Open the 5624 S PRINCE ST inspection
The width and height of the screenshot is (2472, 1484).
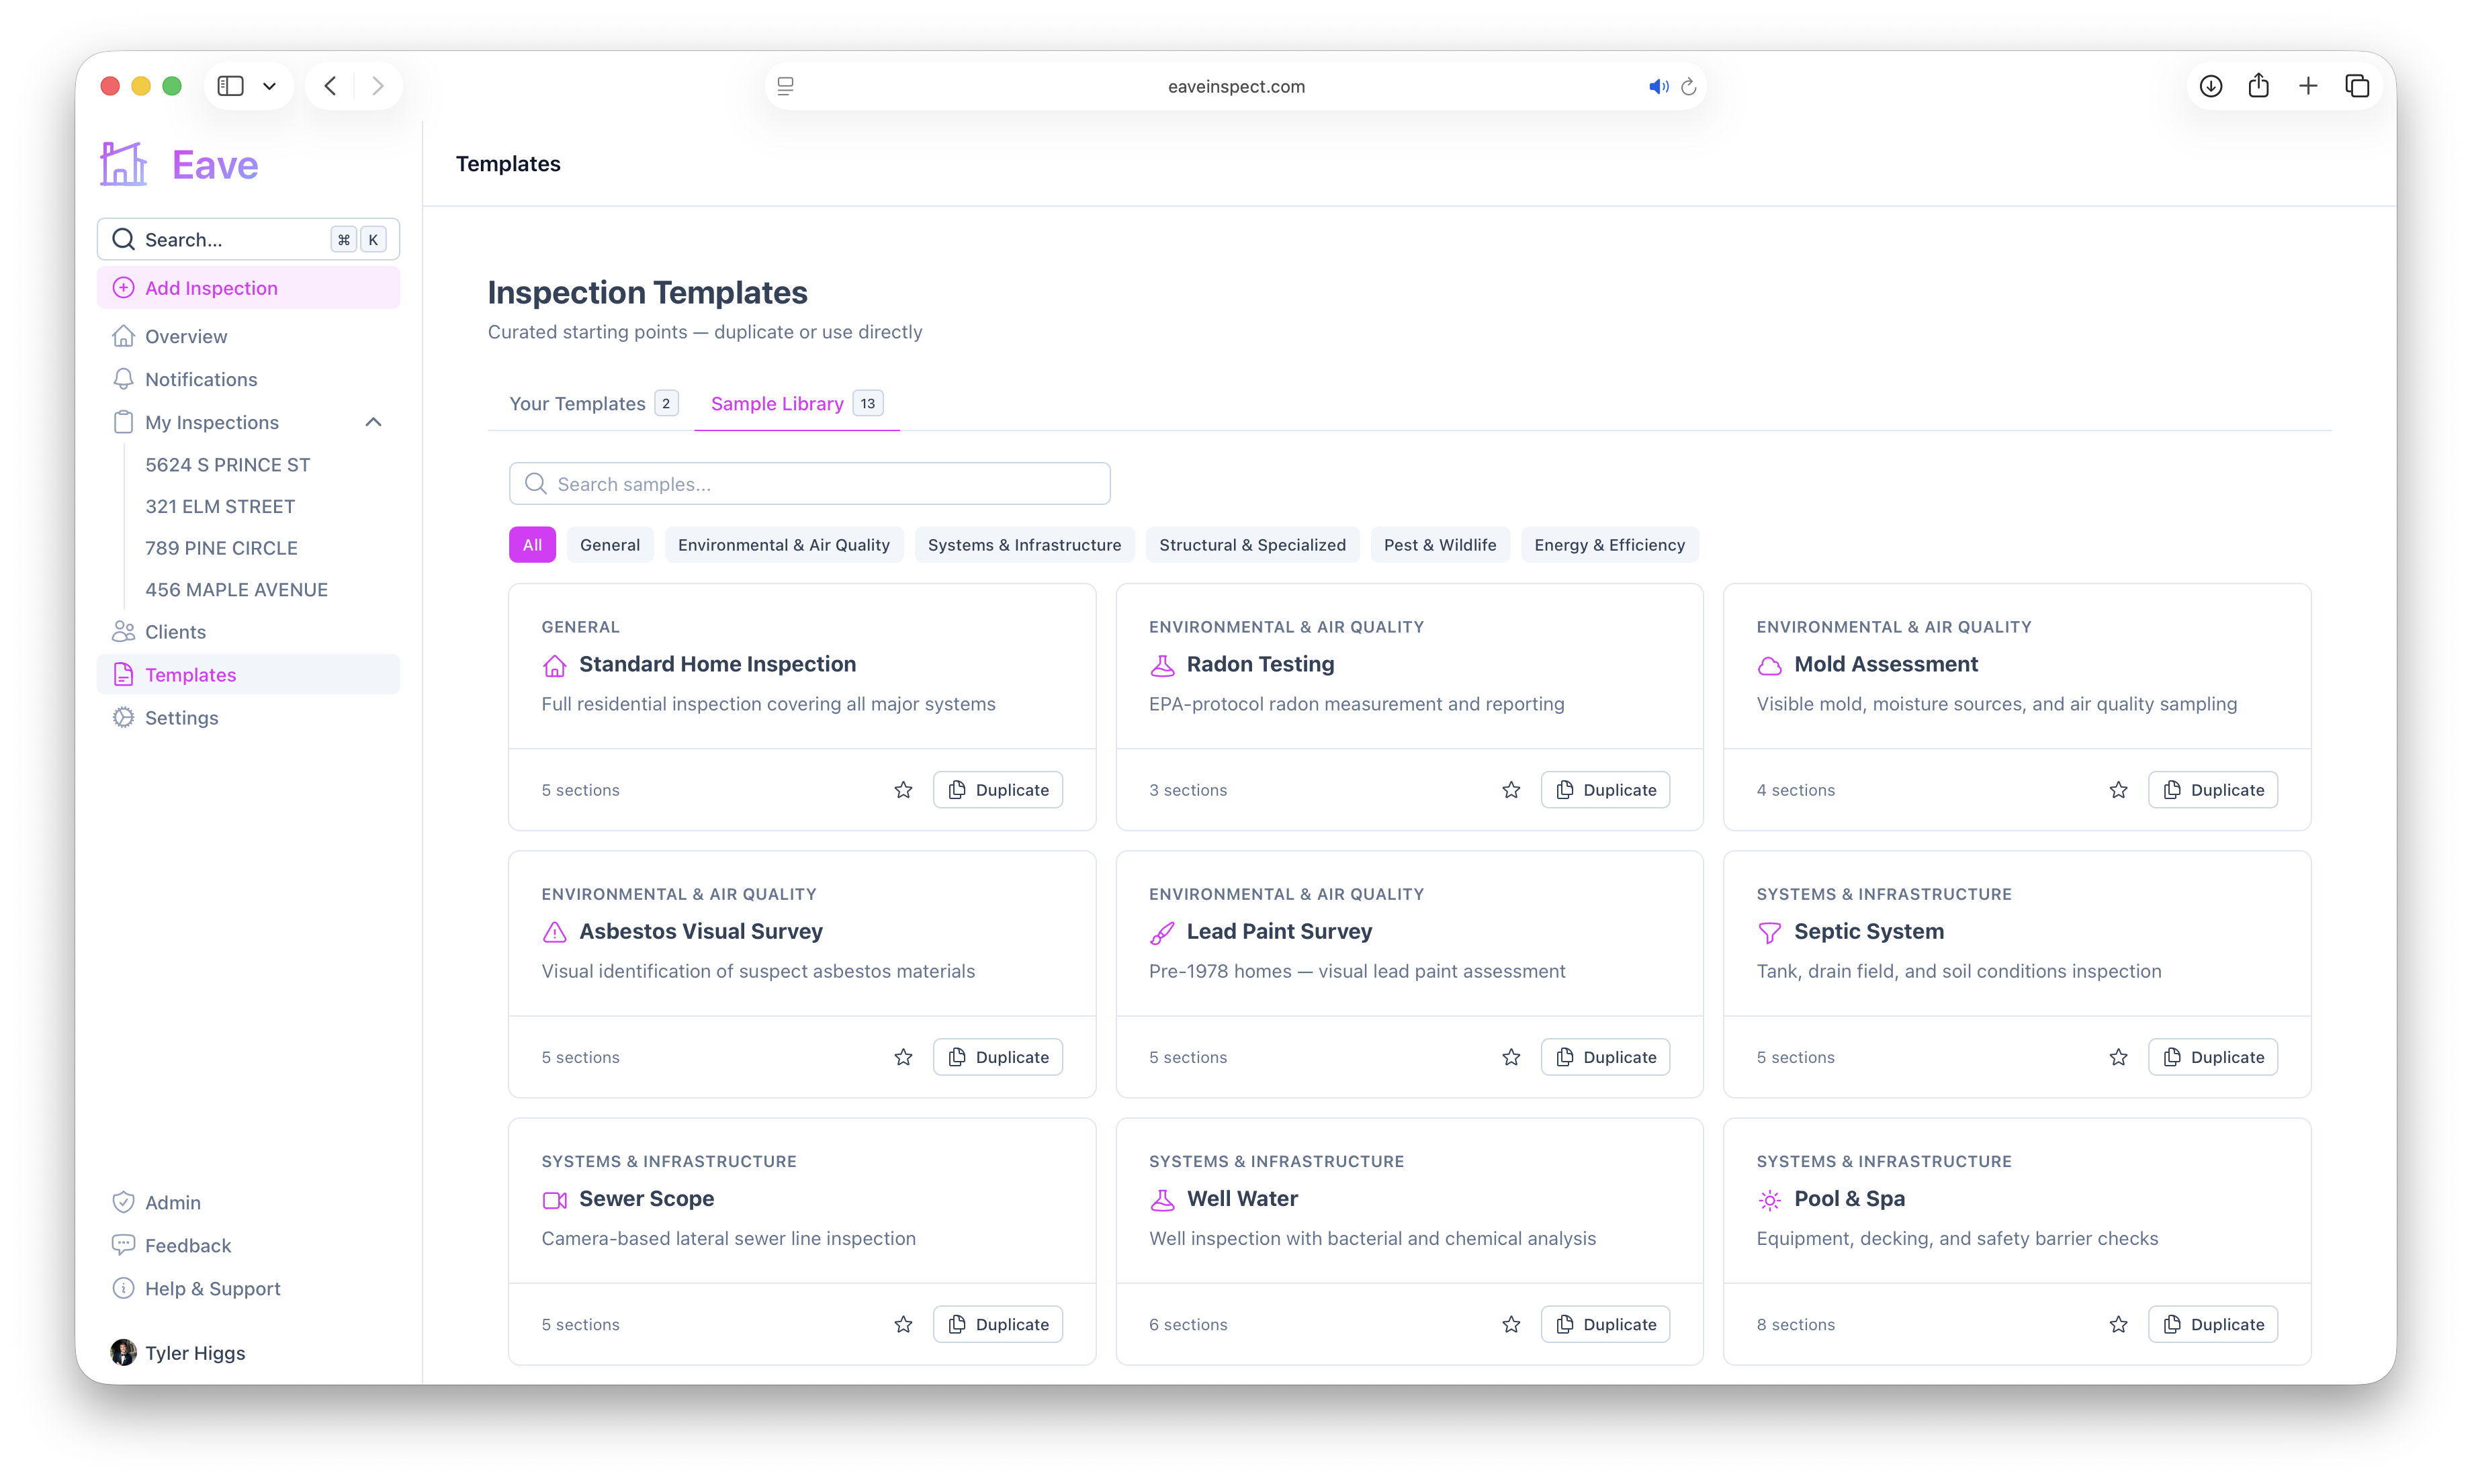[x=228, y=465]
